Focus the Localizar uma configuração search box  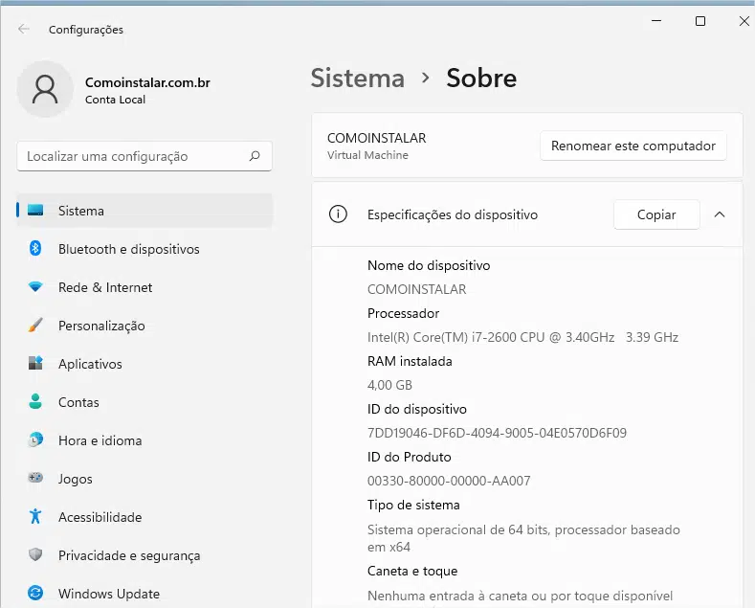point(144,156)
